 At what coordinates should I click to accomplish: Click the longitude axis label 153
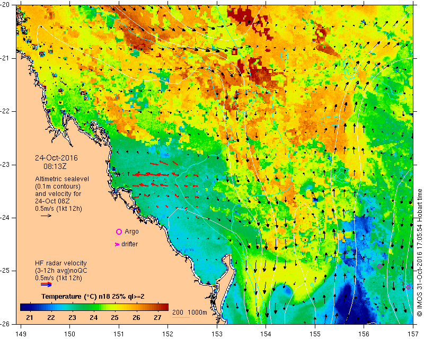click(217, 334)
